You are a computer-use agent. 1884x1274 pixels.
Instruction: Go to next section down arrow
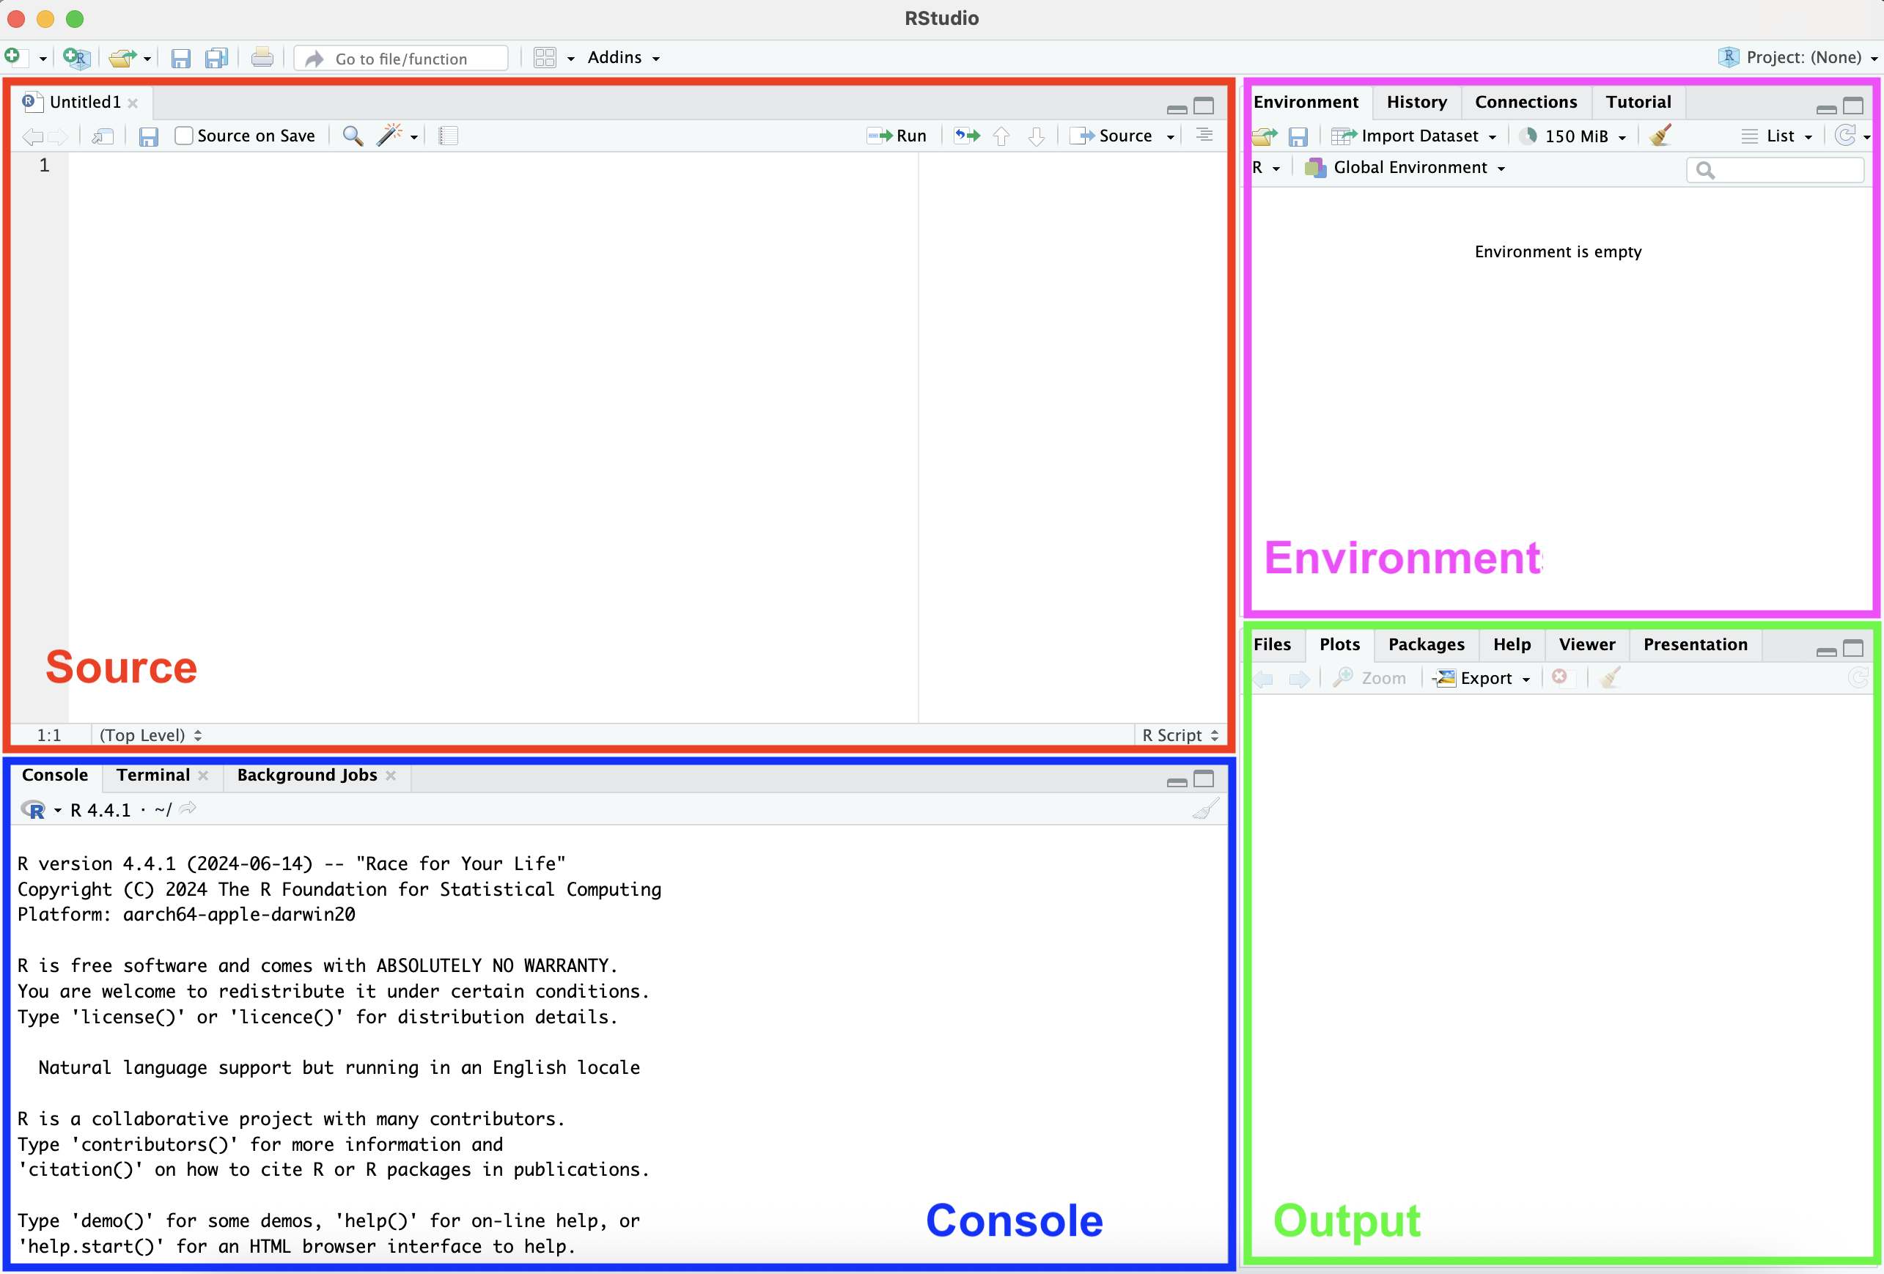point(1036,136)
